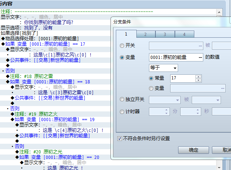The width and height of the screenshot is (231, 170).
Task: Select the 常量 radio button
Action: tap(151, 78)
